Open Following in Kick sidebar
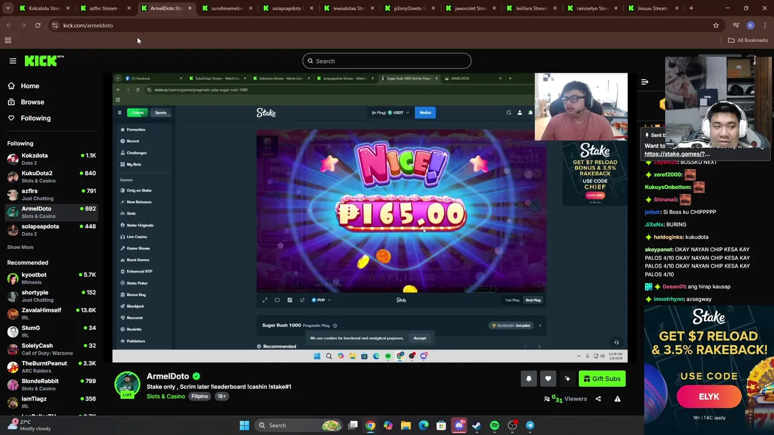 tap(36, 118)
